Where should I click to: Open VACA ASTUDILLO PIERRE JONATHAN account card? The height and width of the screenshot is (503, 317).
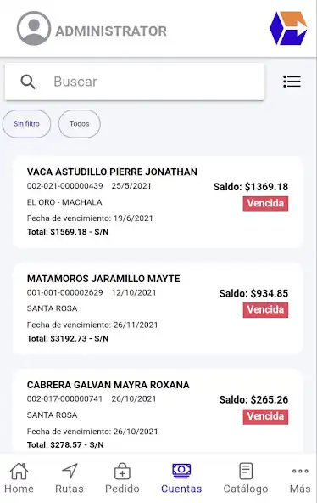pos(158,202)
